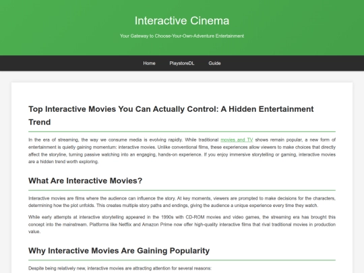
Task: Open the PlaystoreDL navigation link
Action: [x=182, y=63]
